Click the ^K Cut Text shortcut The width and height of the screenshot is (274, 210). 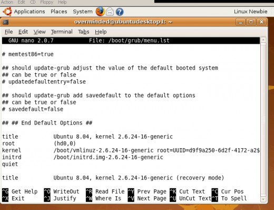pyautogui.click(x=188, y=192)
